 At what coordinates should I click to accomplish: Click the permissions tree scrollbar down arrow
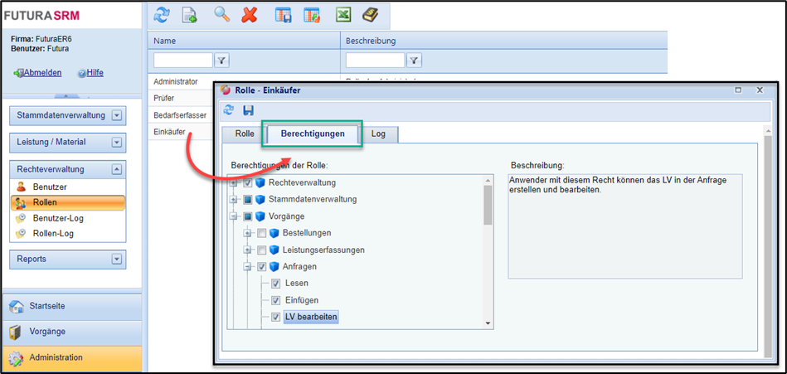[488, 323]
